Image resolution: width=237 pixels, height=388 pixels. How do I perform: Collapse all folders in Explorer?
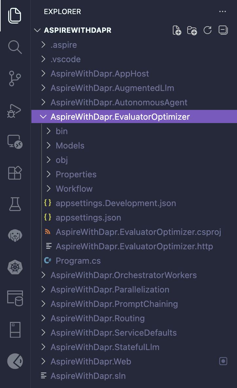[x=223, y=30]
